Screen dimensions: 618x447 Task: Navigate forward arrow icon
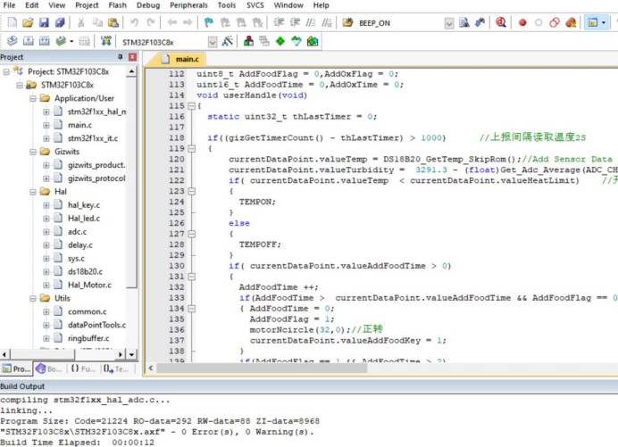click(x=188, y=22)
